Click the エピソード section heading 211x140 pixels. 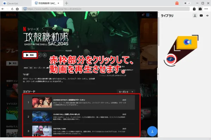[29, 91]
